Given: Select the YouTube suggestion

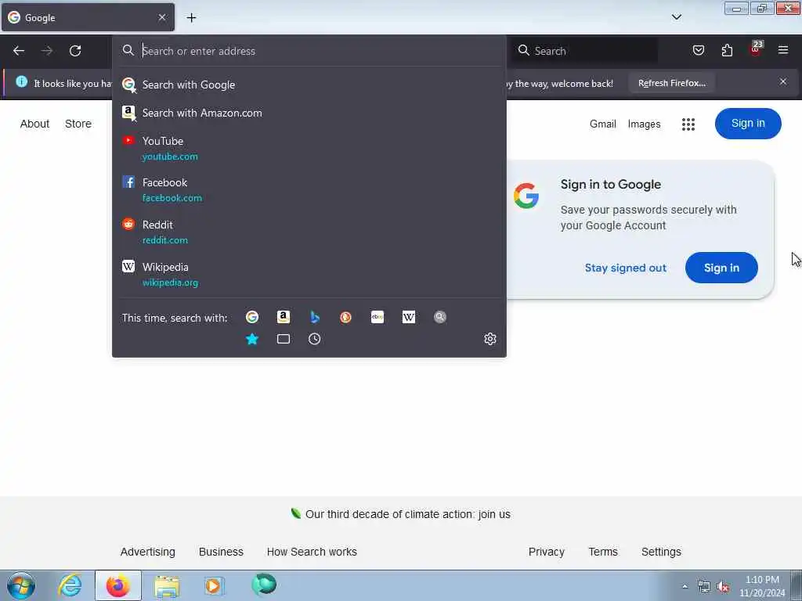Looking at the screenshot, I should (x=309, y=148).
